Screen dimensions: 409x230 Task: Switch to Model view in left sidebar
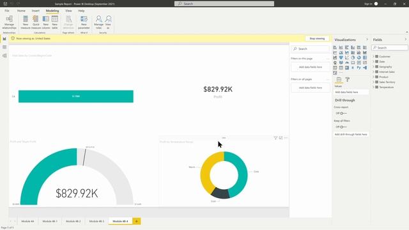tap(4, 56)
